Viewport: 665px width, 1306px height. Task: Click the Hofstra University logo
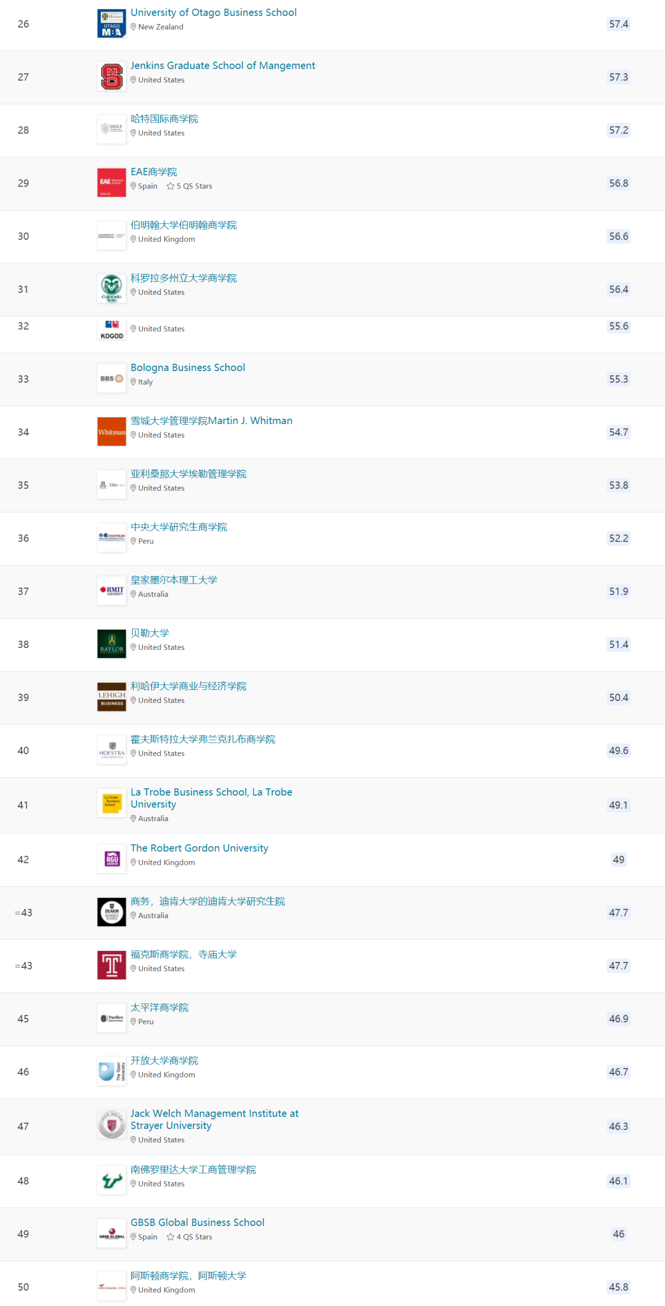click(111, 750)
